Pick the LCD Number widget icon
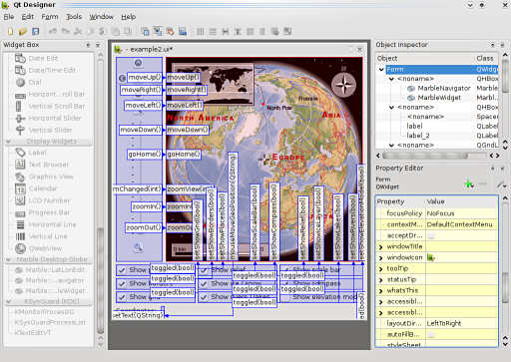This screenshot has height=362, width=511. coord(20,200)
